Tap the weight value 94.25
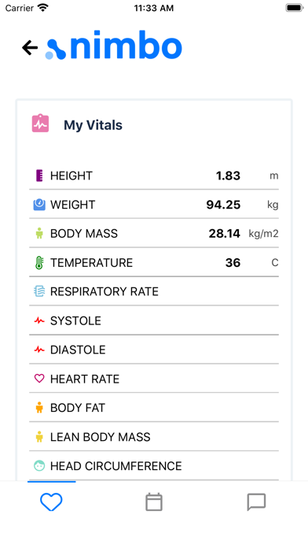Image resolution: width=308 pixels, height=548 pixels. pyautogui.click(x=223, y=205)
